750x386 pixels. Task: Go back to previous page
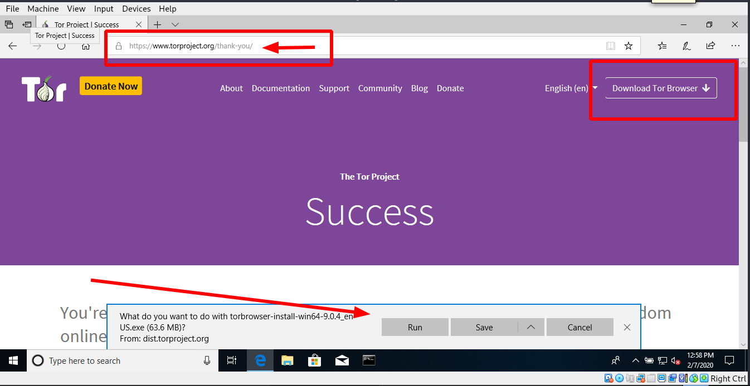coord(12,46)
